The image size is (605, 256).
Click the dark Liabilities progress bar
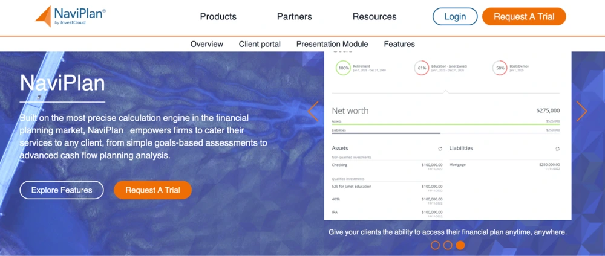pos(386,133)
